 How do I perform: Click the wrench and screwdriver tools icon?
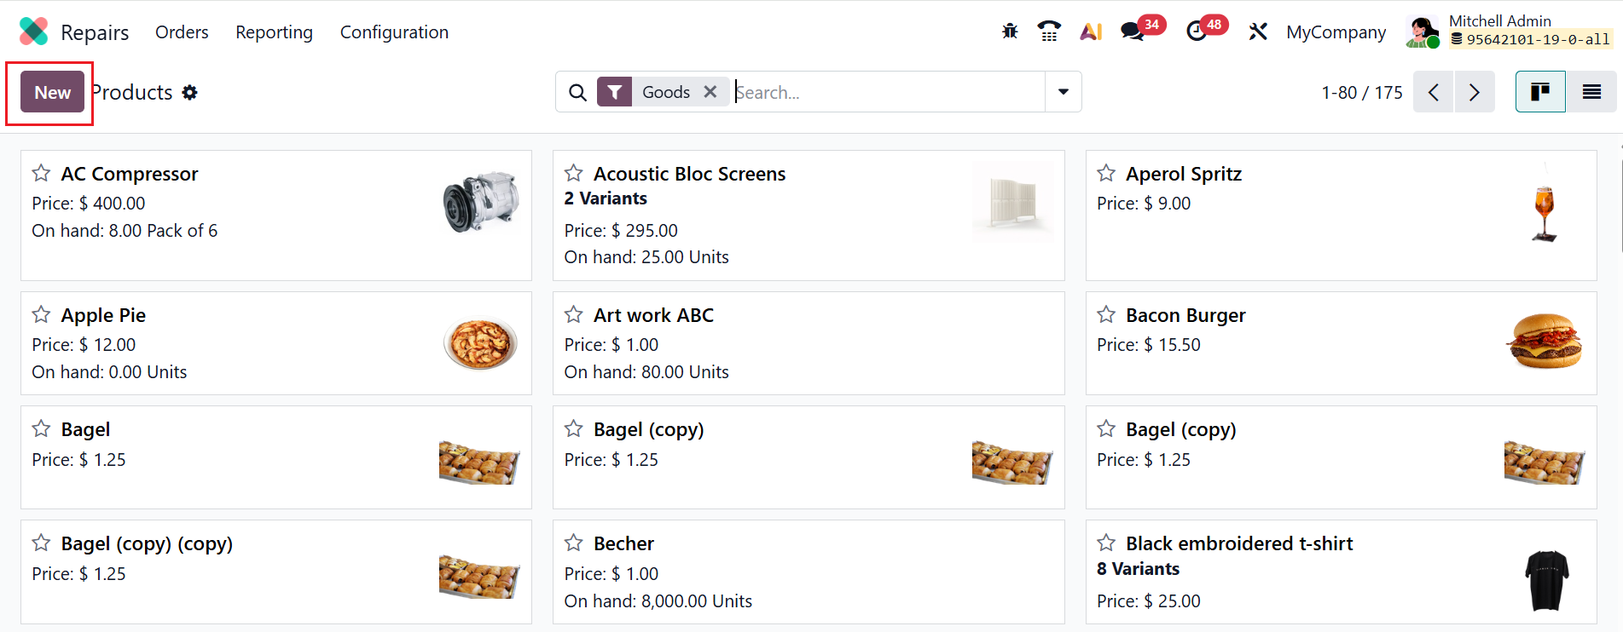click(x=1258, y=32)
